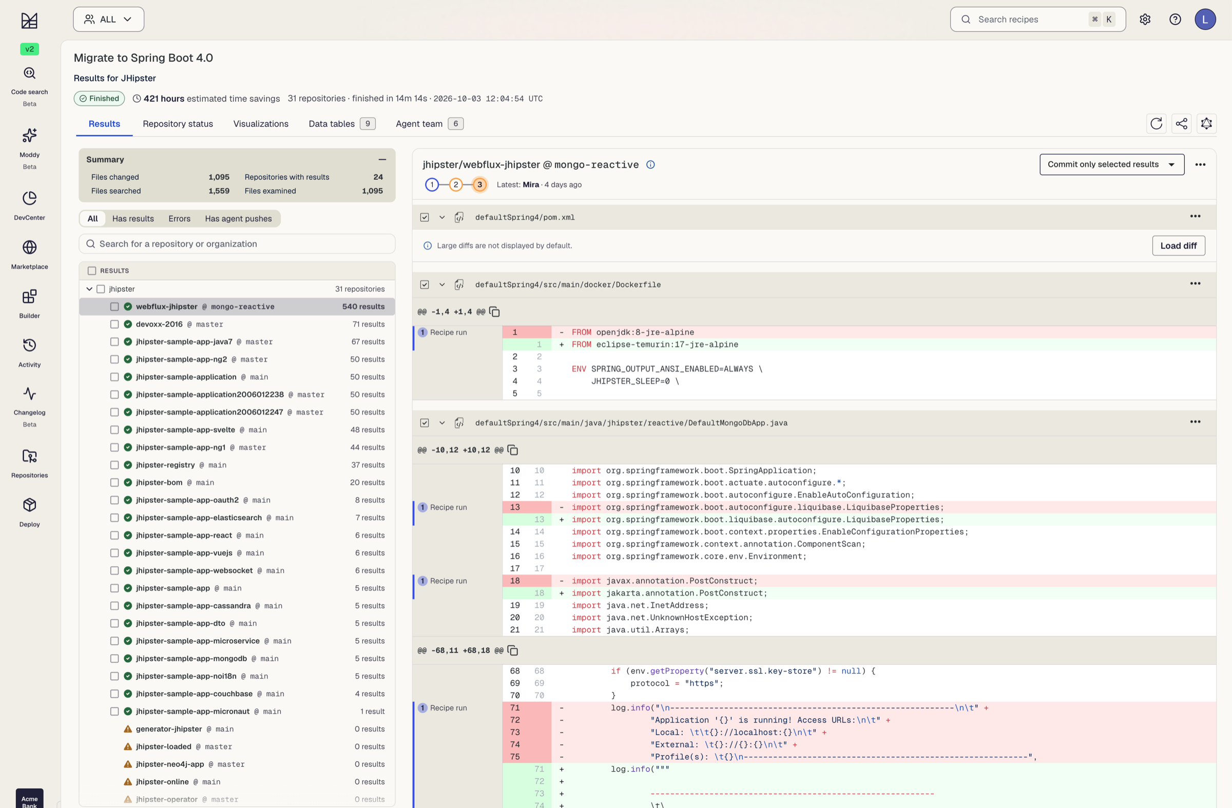Uncheck the Dockerfile file checkbox

pyautogui.click(x=425, y=285)
